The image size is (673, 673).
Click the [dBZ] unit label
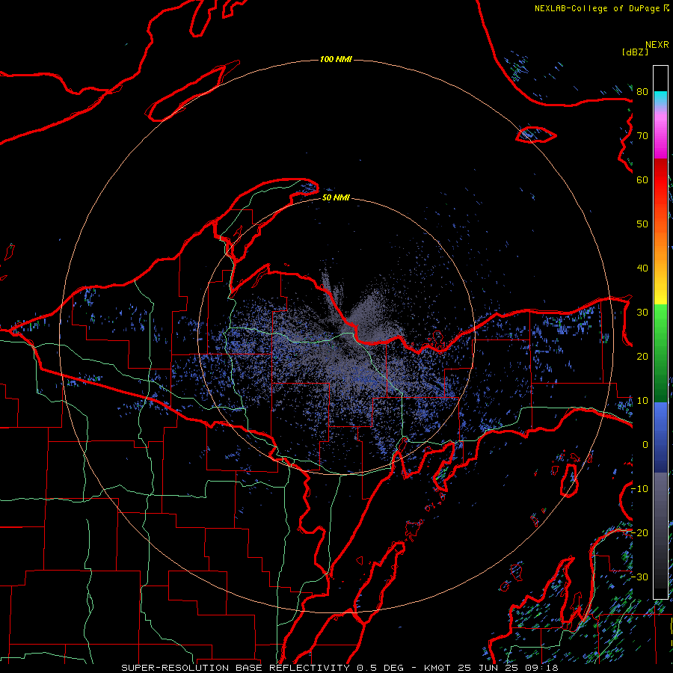click(x=635, y=52)
